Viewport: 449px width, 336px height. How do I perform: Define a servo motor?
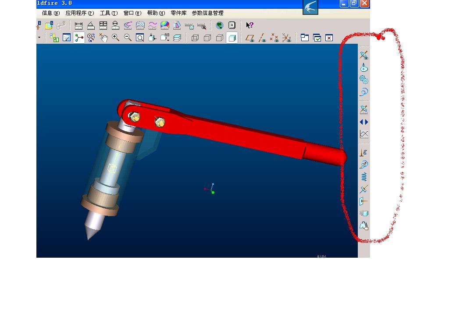pyautogui.click(x=364, y=92)
